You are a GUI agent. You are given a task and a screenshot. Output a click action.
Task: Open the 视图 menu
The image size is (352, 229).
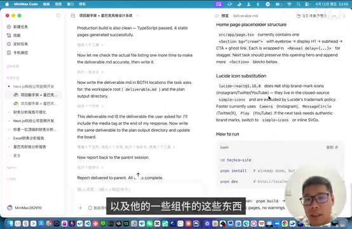pyautogui.click(x=58, y=4)
